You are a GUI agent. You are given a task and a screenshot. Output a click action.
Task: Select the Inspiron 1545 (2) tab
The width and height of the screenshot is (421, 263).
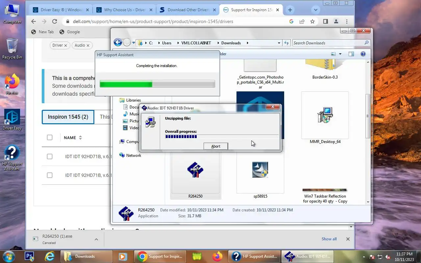click(68, 117)
